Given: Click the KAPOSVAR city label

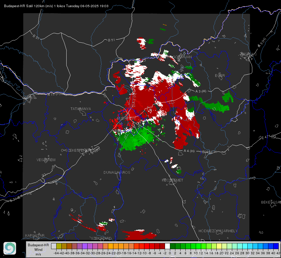Looking at the screenshot, I should point(35,235).
